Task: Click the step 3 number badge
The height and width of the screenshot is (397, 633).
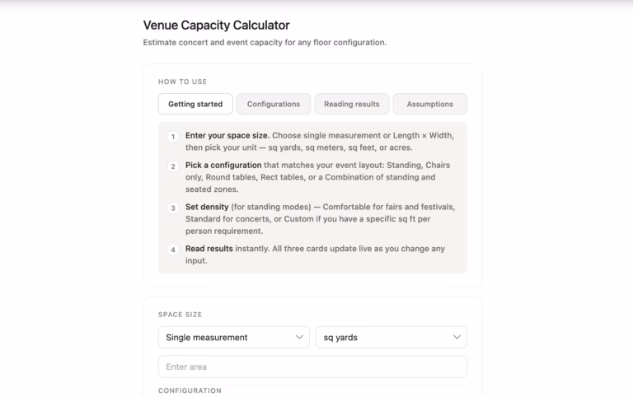Action: coord(173,208)
